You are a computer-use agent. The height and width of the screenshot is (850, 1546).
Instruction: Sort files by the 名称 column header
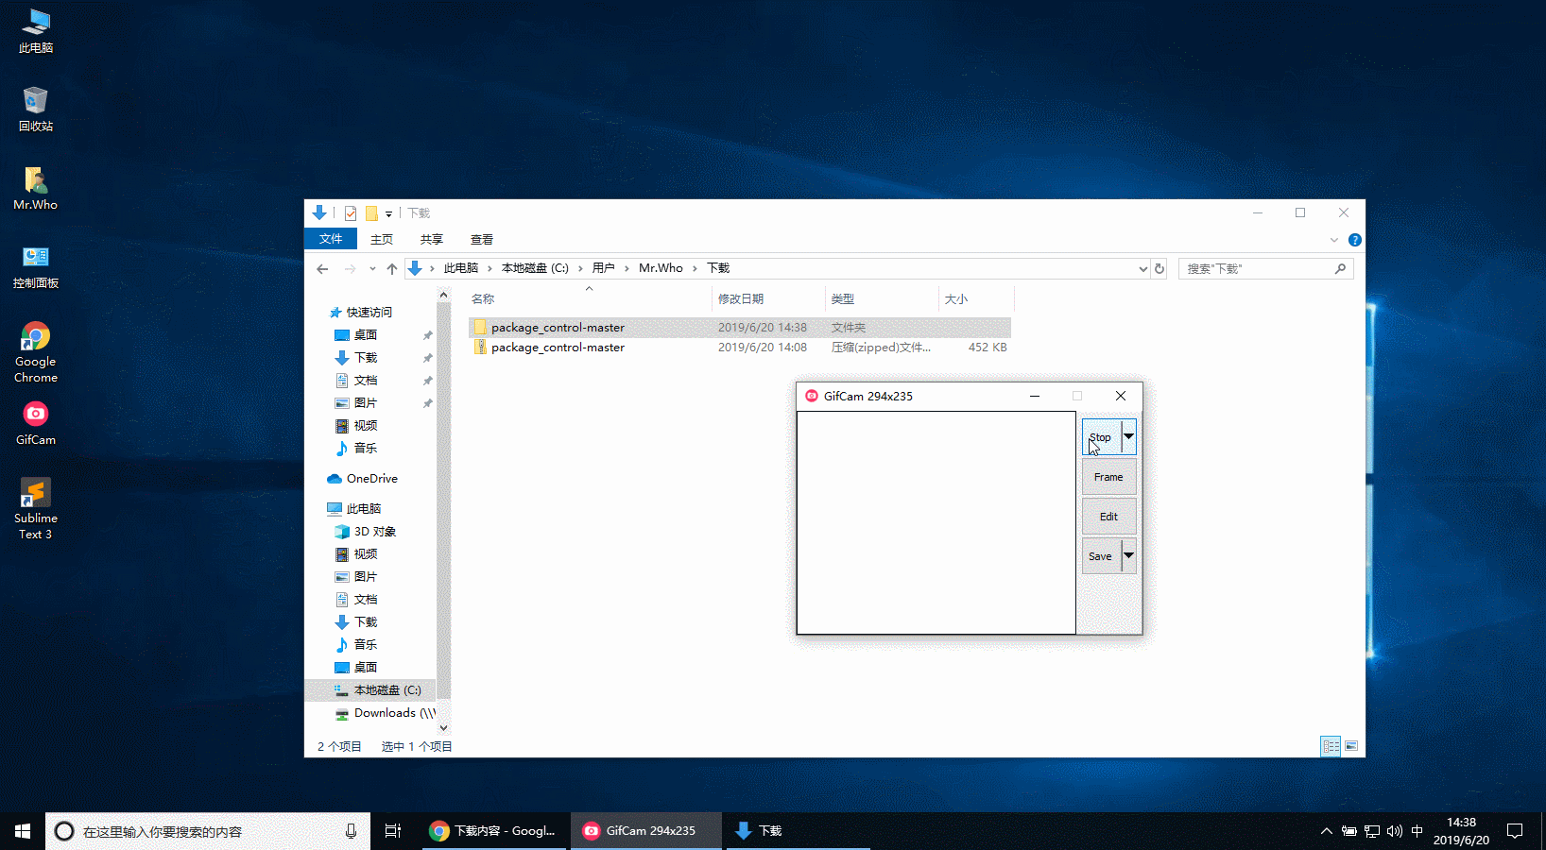(x=589, y=299)
